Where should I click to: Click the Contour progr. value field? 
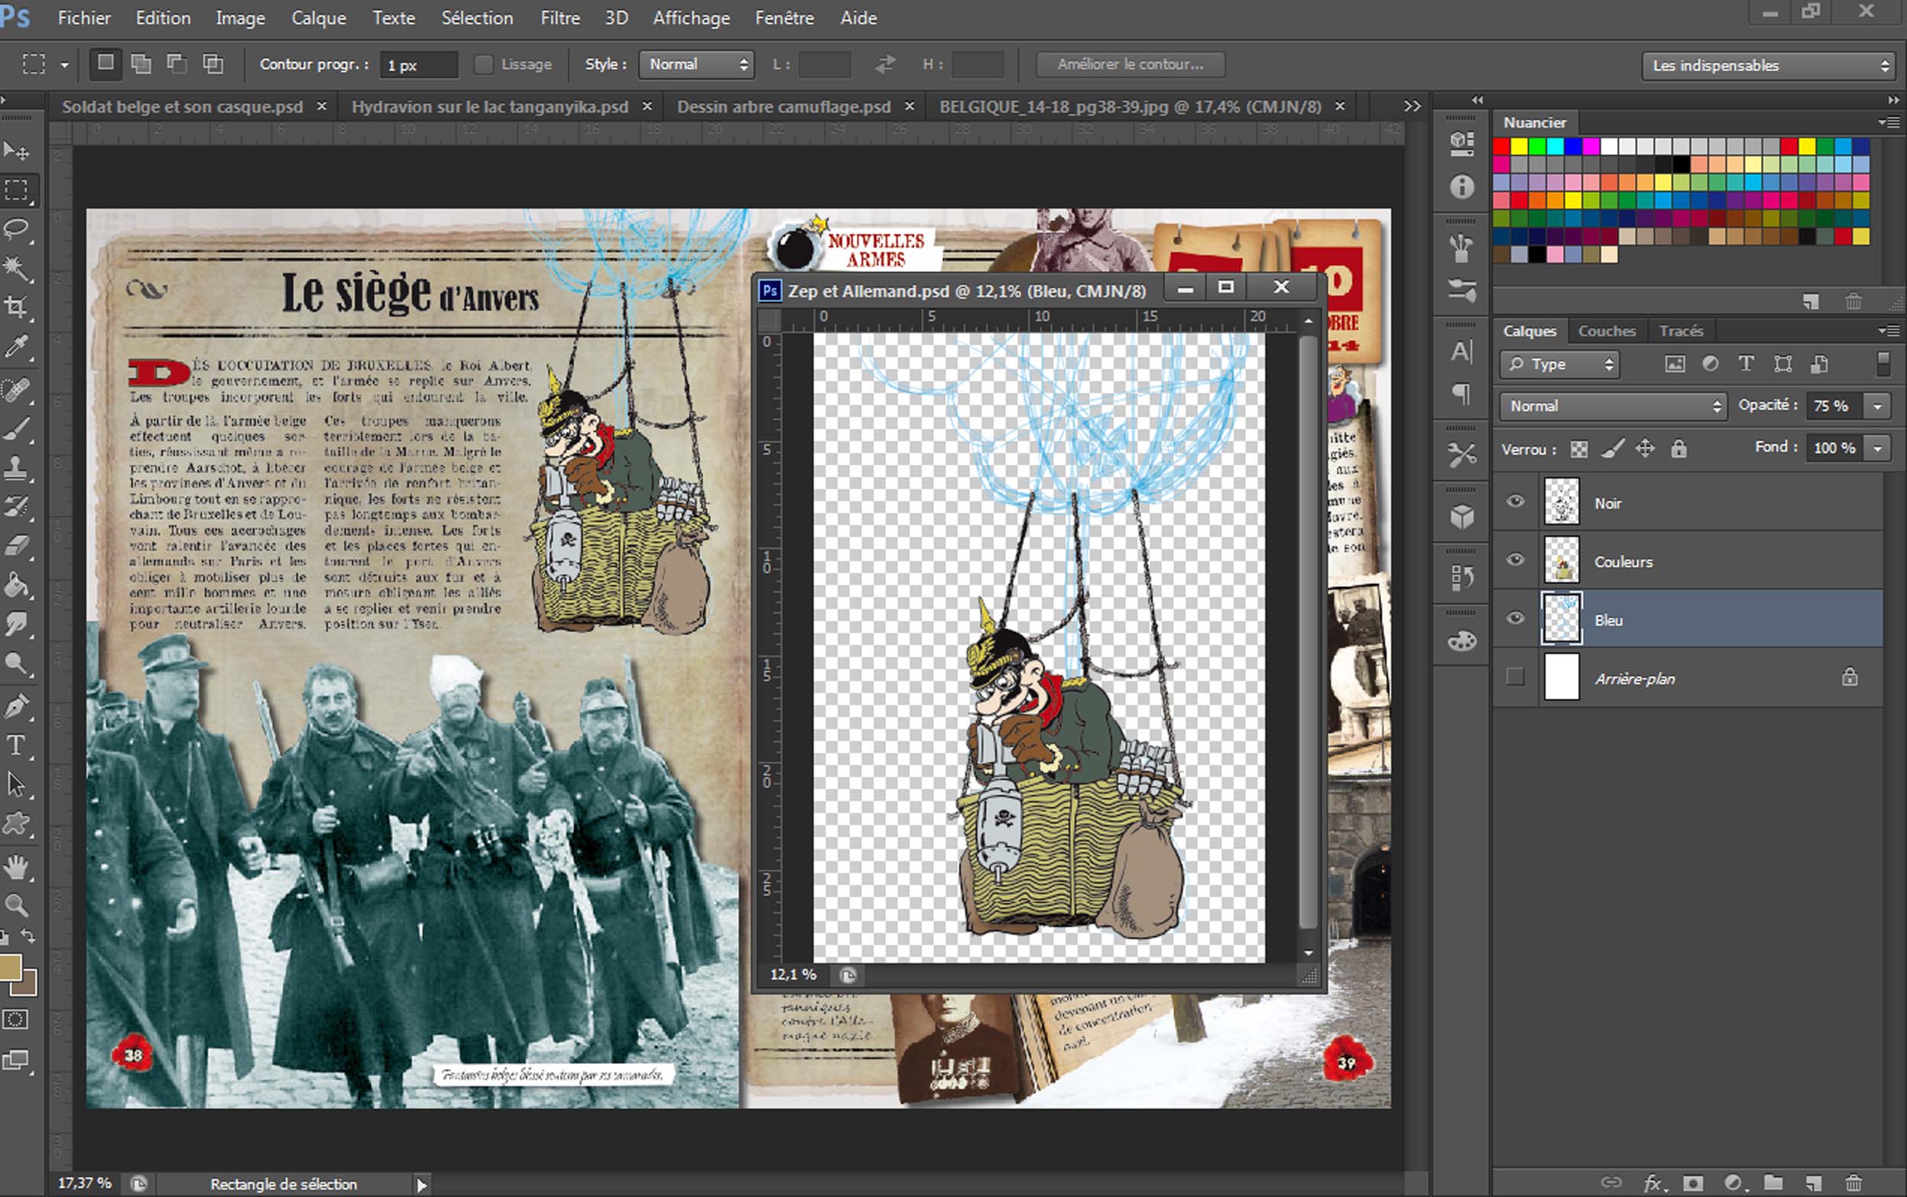(419, 65)
